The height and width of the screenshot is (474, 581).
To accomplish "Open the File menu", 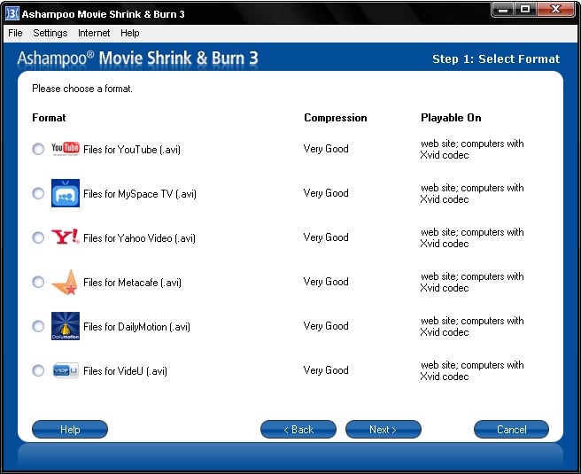I will (15, 33).
